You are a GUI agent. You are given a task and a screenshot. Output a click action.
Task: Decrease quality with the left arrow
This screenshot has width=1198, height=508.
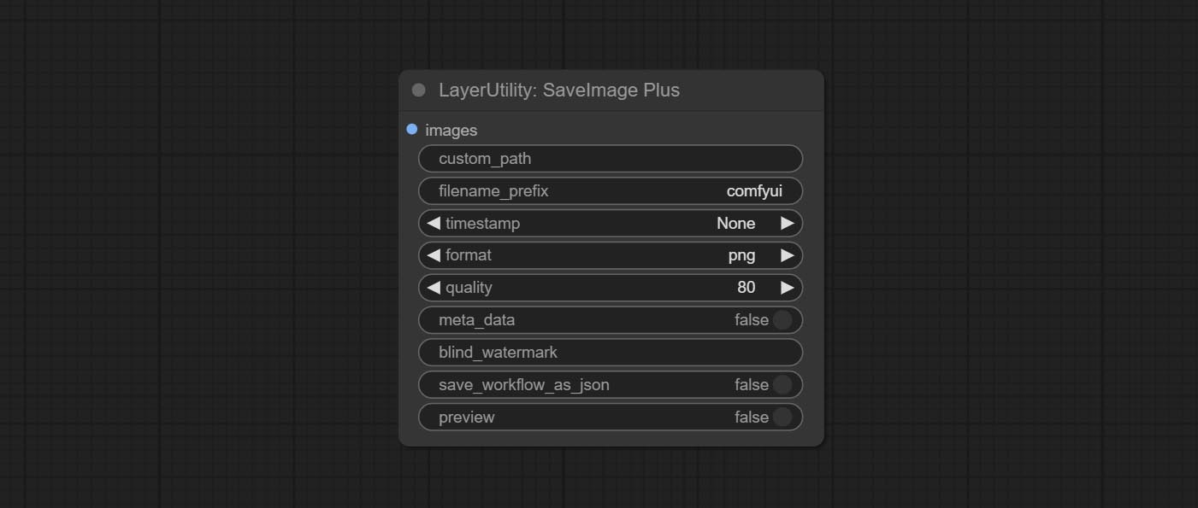(434, 288)
